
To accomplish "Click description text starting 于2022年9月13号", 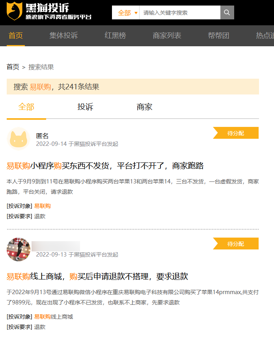I will click(132, 297).
